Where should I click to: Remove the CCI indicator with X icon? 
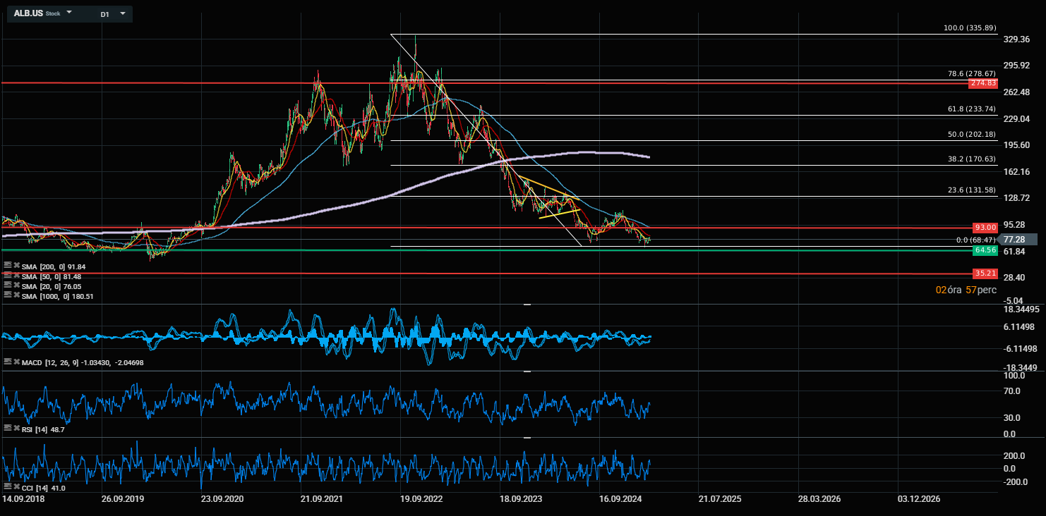point(16,487)
